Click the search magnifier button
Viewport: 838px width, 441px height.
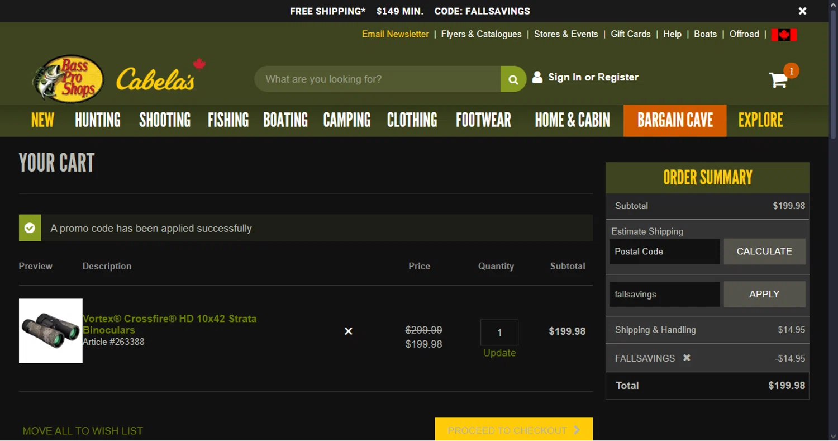pyautogui.click(x=513, y=79)
